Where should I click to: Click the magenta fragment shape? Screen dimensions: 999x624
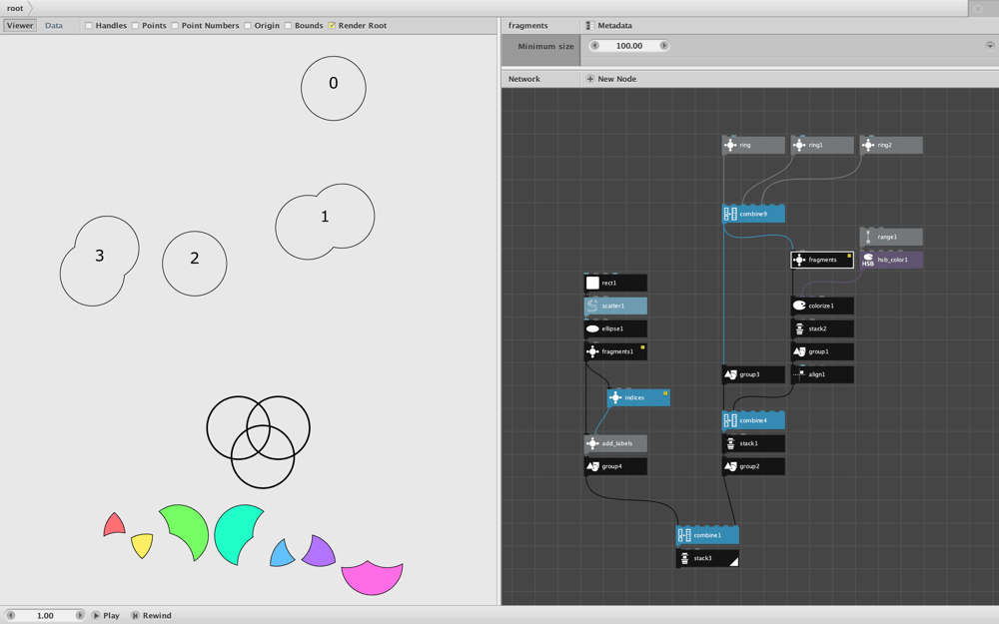[372, 579]
